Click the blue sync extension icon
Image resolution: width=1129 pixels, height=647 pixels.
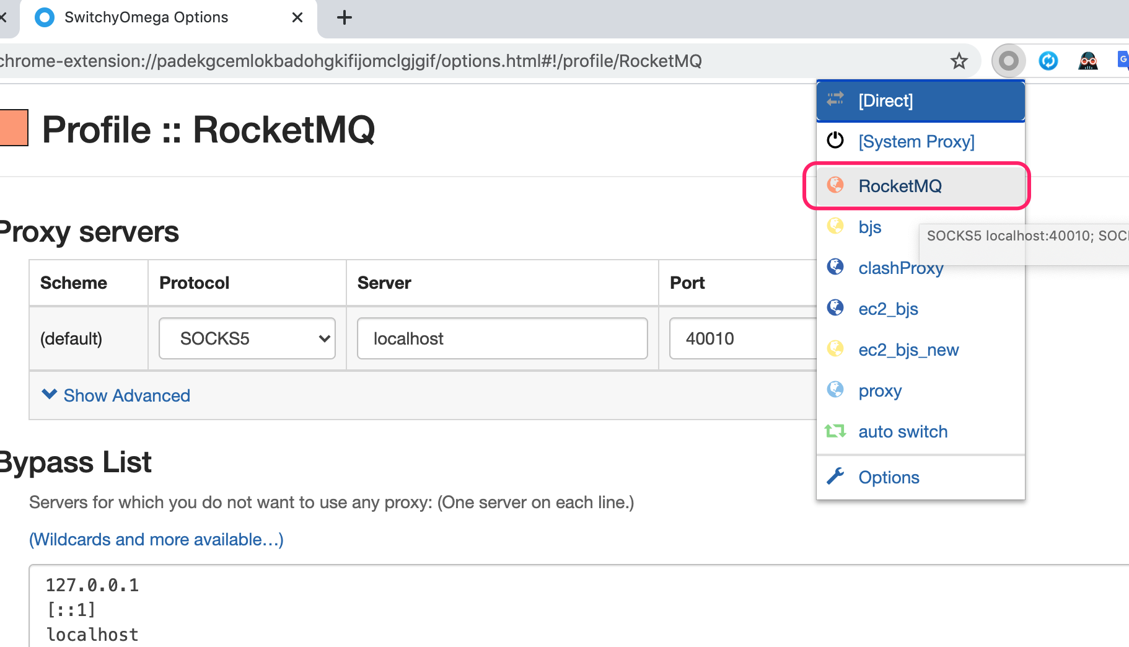(1048, 61)
